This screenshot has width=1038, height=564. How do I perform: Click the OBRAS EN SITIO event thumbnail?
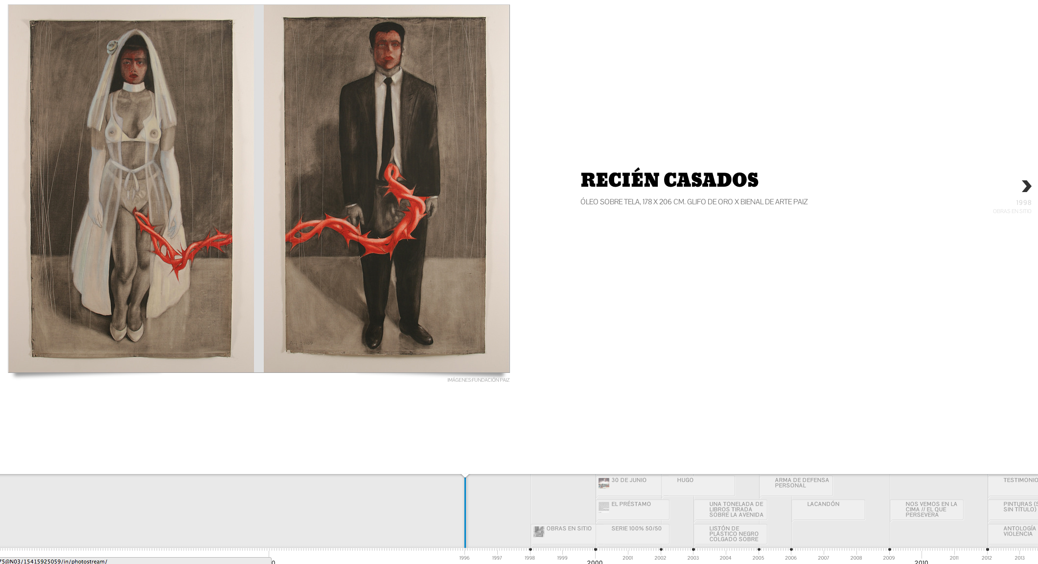[x=539, y=532]
